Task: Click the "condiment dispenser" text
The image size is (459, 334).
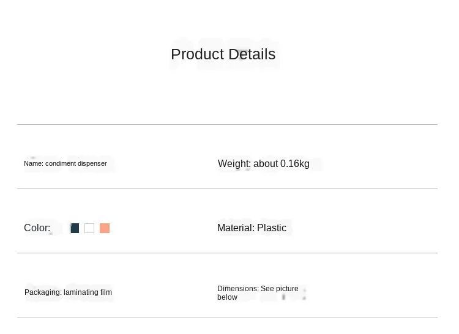Action: coord(76,164)
